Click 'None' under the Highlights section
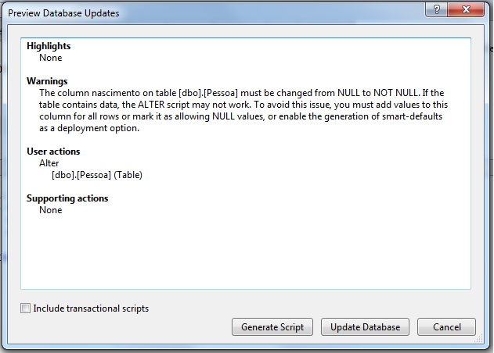The image size is (494, 353). tap(50, 58)
